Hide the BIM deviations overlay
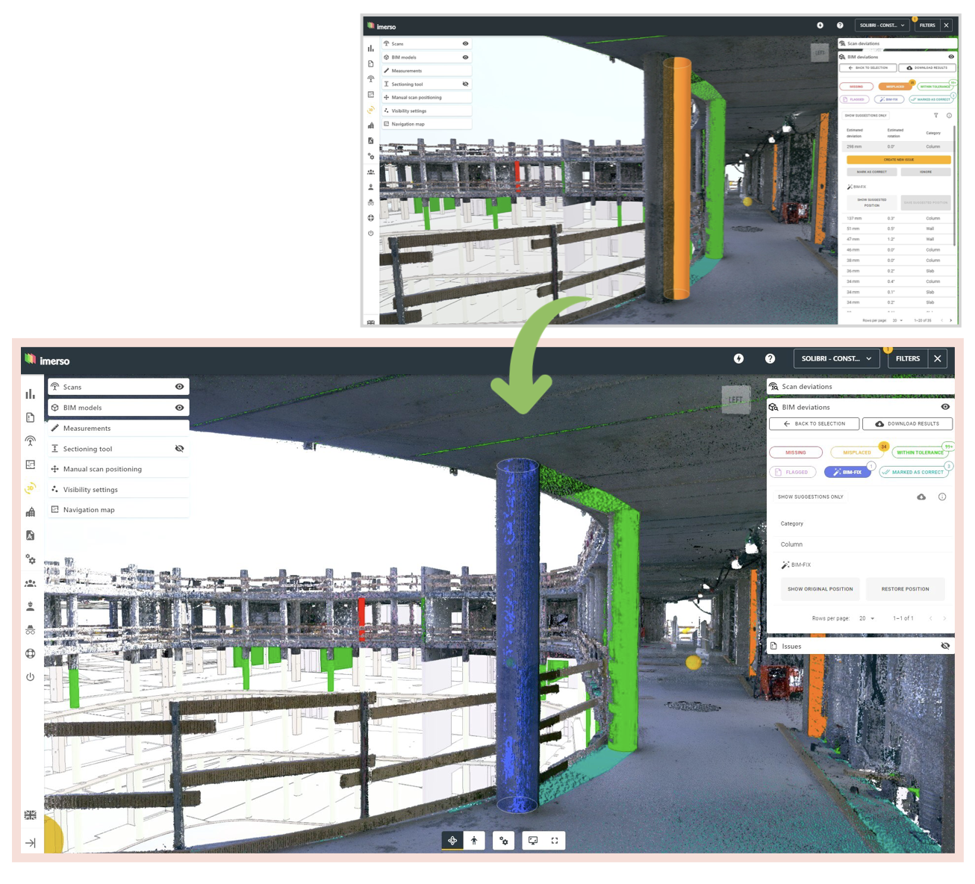 [x=945, y=407]
